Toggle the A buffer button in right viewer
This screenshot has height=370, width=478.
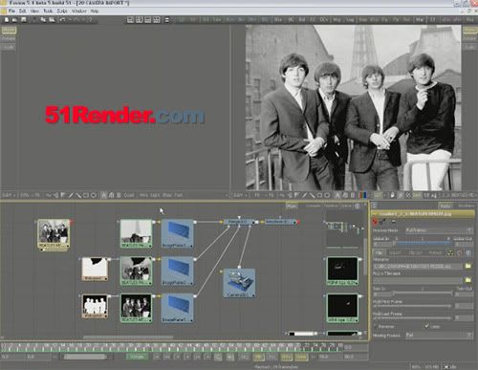(337, 195)
